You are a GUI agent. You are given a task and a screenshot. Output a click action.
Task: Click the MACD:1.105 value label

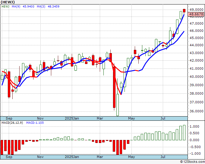[x=35, y=123]
